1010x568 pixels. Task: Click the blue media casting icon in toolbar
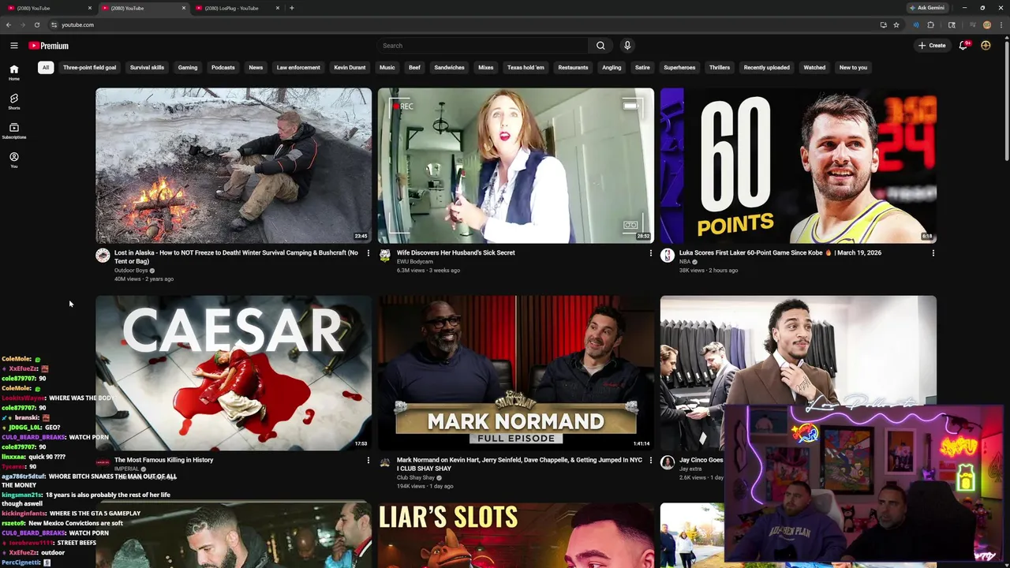coord(915,24)
